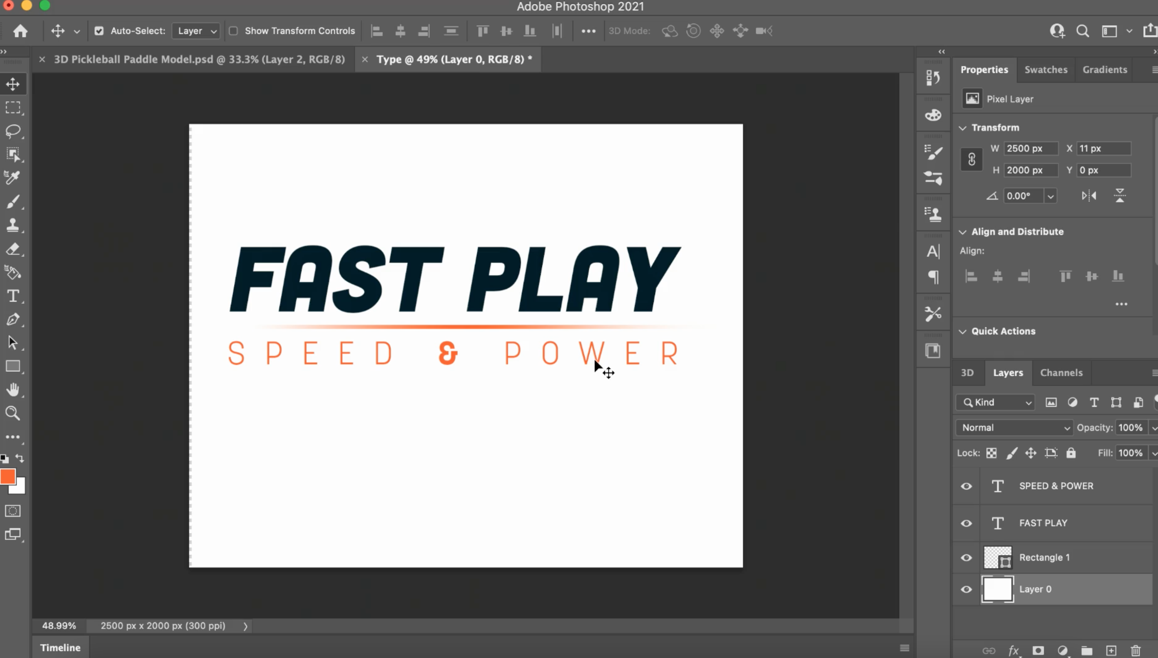The height and width of the screenshot is (658, 1158).
Task: Open the Auto-Select Layer dropdown
Action: tap(196, 31)
